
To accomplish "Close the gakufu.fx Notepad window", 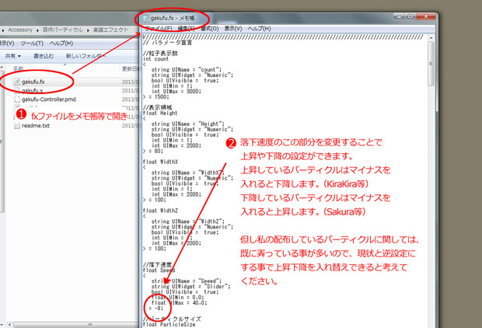I will tap(426, 16).
